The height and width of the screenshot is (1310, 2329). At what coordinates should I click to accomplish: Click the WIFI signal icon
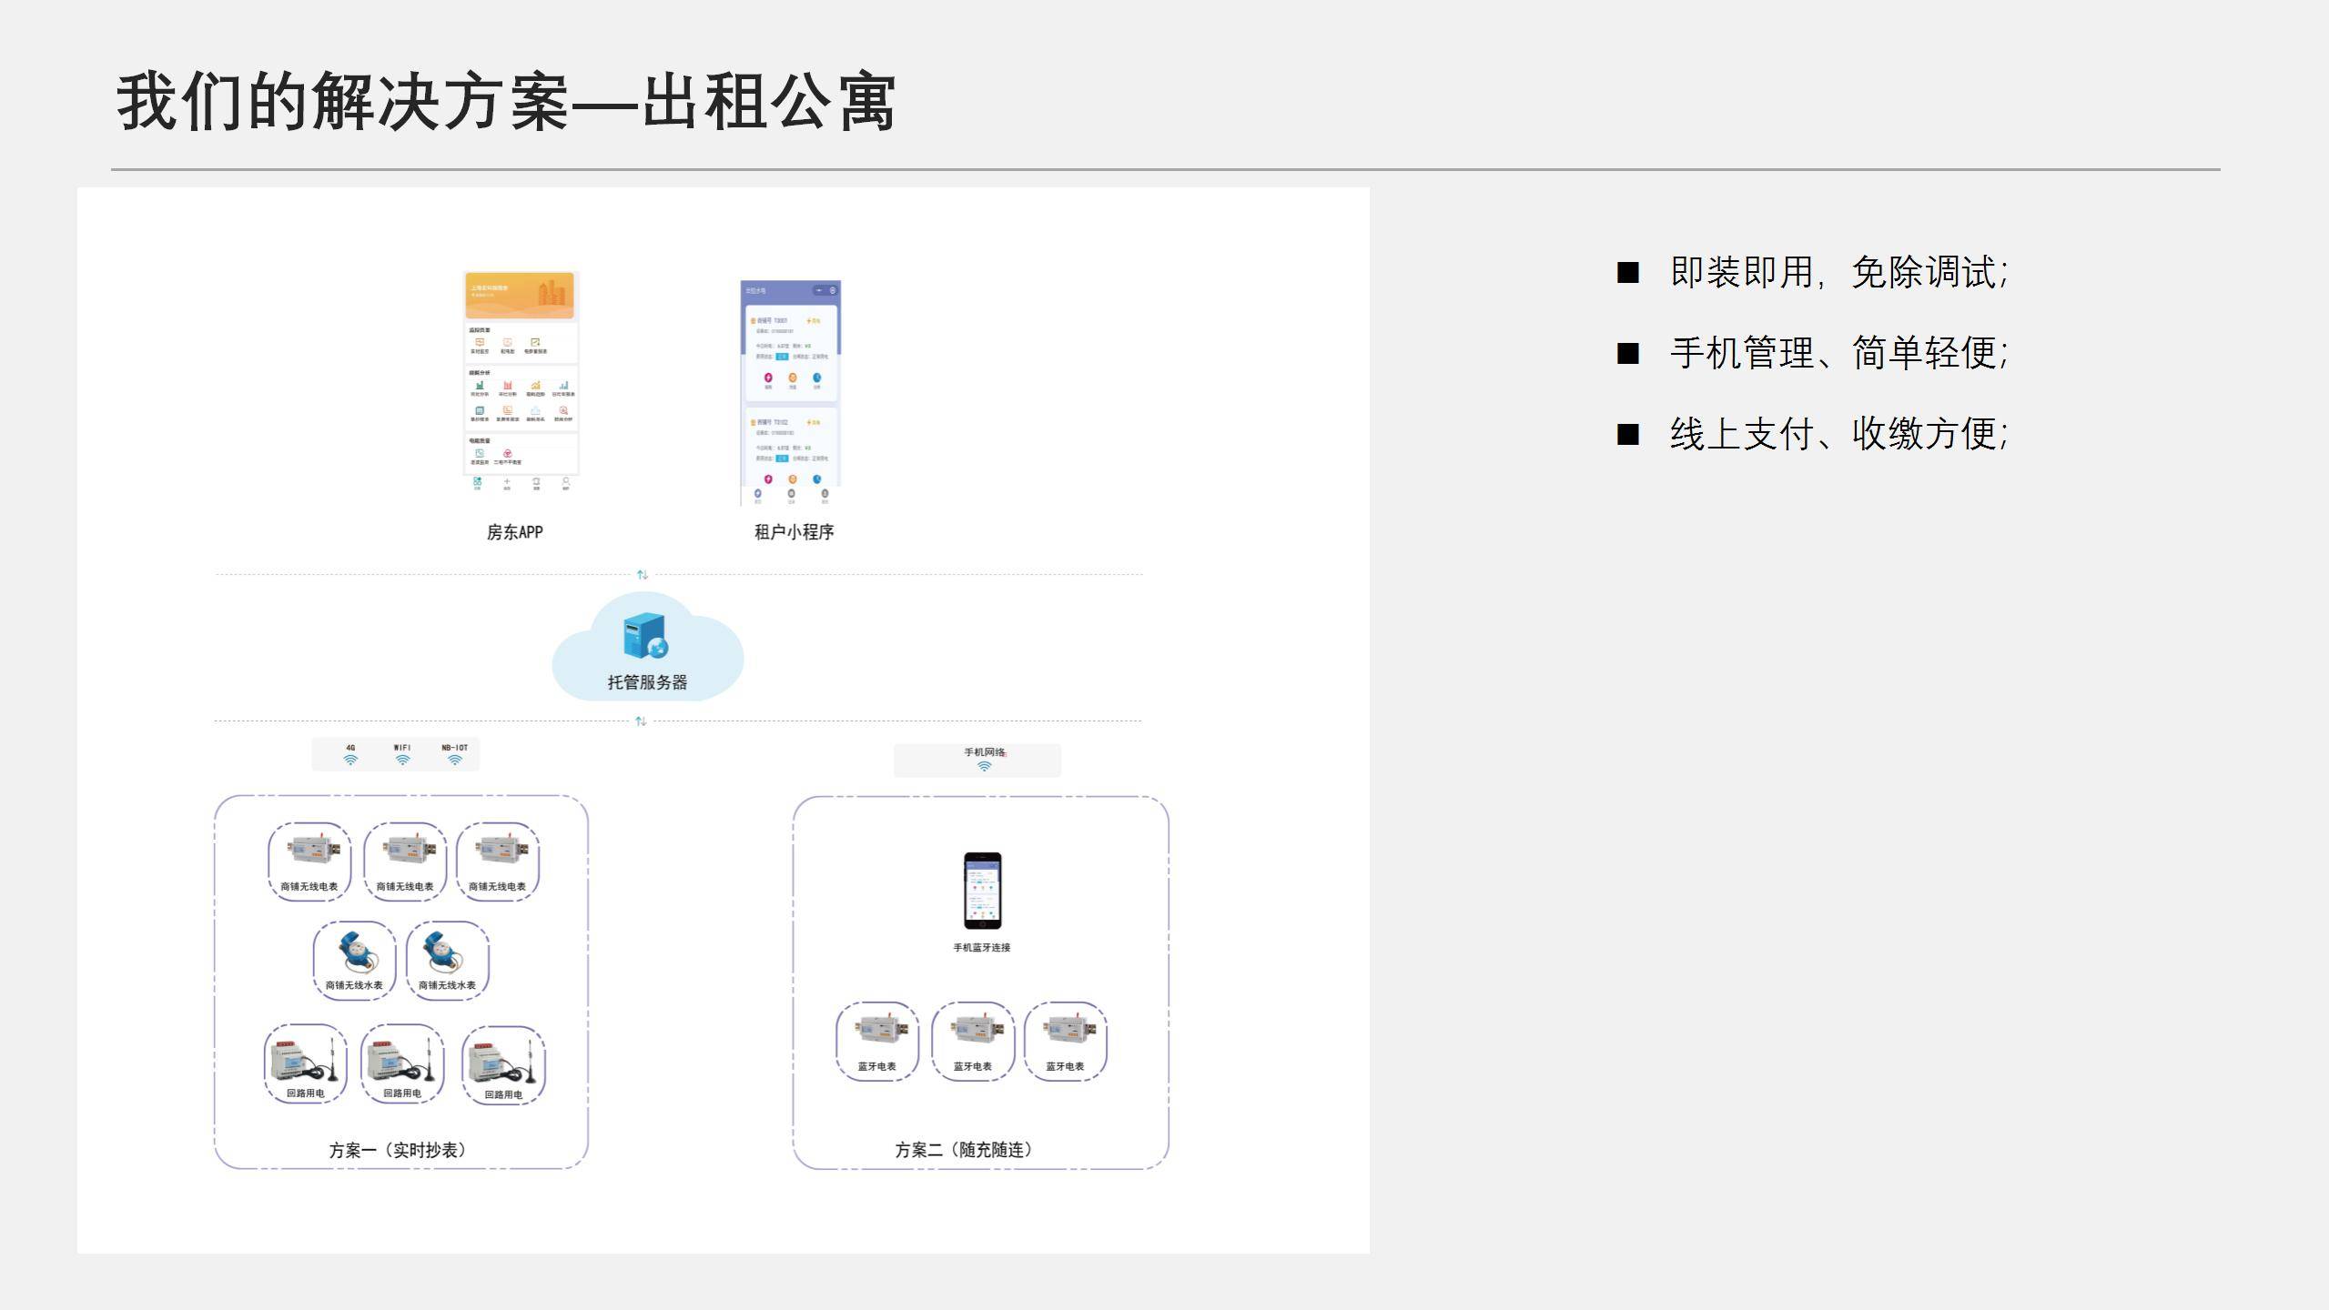pos(402,760)
